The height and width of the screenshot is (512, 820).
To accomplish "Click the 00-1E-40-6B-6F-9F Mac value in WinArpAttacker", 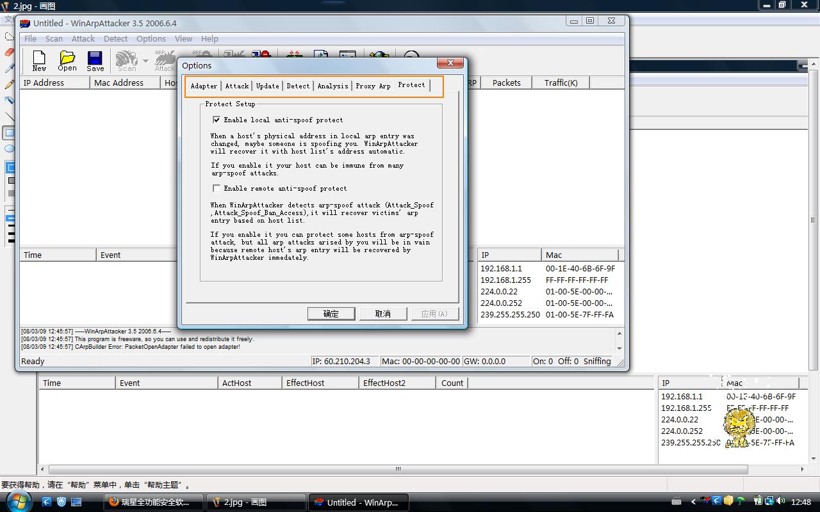I will coord(580,269).
